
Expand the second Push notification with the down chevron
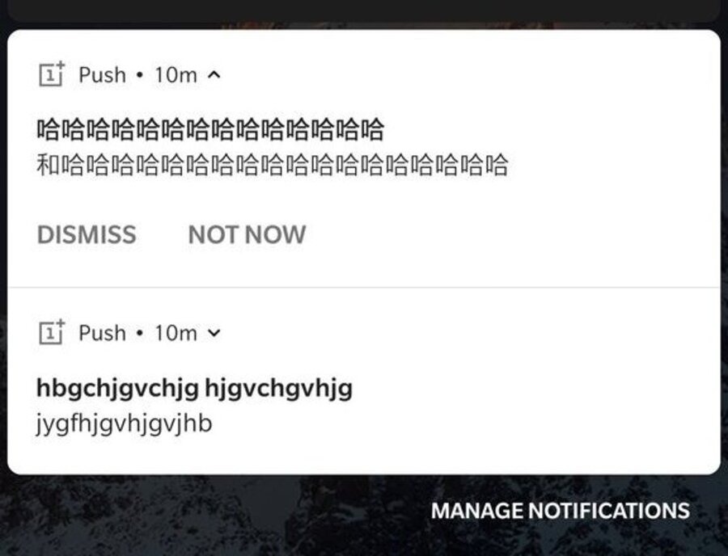pyautogui.click(x=214, y=333)
